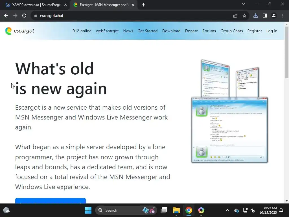Screen dimensions: 289x217
Task: Click the taskbar Search box
Action: (x=126, y=210)
